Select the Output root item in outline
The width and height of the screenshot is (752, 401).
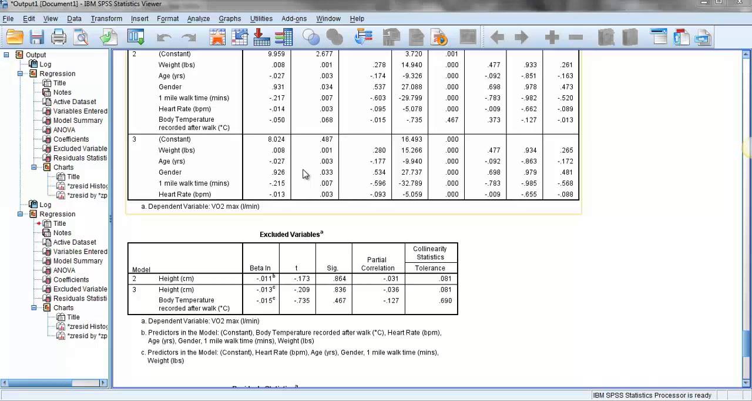pyautogui.click(x=36, y=55)
